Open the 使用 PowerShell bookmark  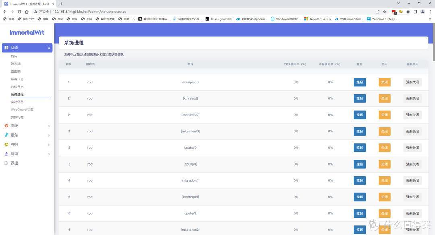[349, 19]
